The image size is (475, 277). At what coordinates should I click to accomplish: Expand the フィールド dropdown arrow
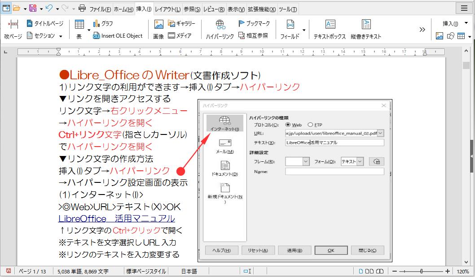[x=304, y=30]
